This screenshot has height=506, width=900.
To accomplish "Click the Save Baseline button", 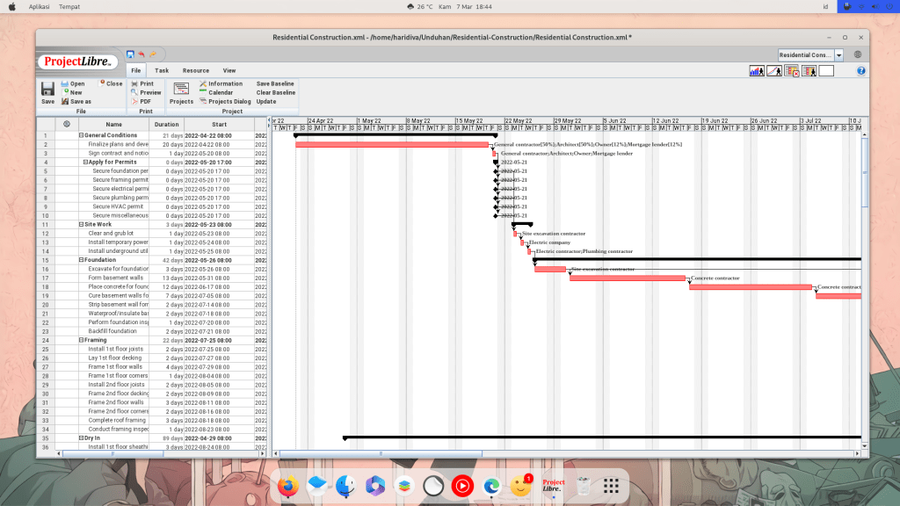I will point(275,83).
